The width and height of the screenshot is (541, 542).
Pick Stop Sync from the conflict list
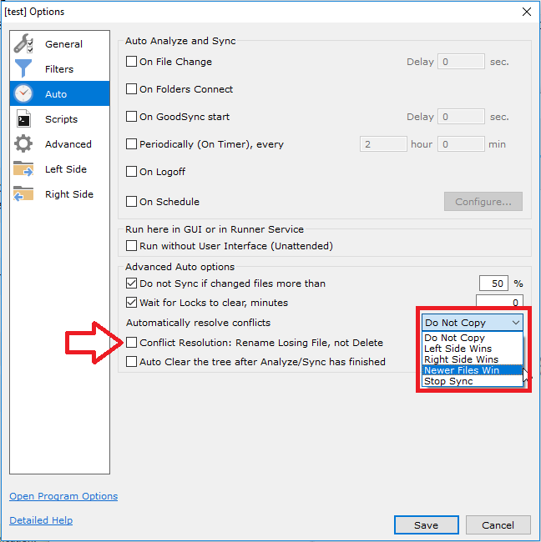point(448,381)
